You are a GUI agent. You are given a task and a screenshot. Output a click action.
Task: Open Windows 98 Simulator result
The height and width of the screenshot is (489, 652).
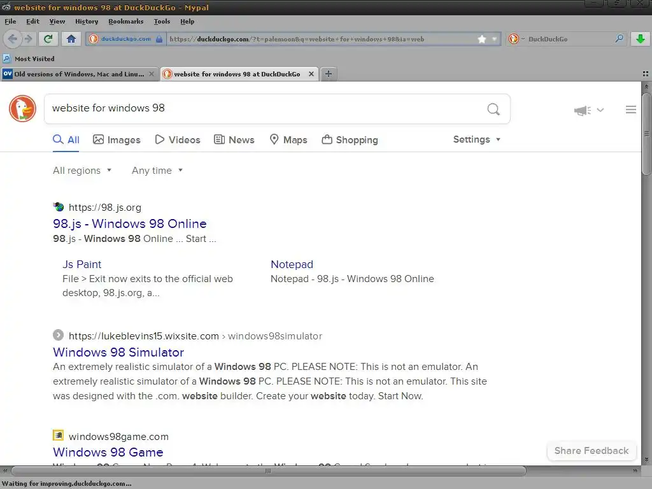(x=118, y=352)
